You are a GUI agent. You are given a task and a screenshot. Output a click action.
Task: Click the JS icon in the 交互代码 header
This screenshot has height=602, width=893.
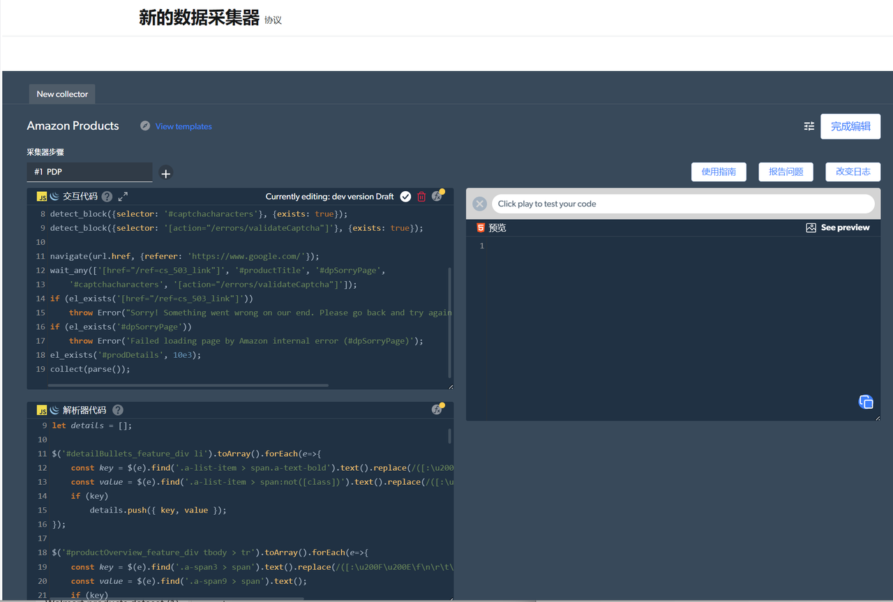click(x=42, y=197)
